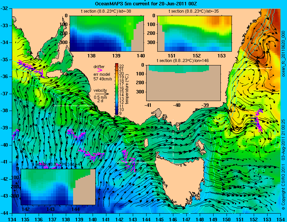
Task: Click the '-44' latitude label on left axis
Action: coord(4,213)
